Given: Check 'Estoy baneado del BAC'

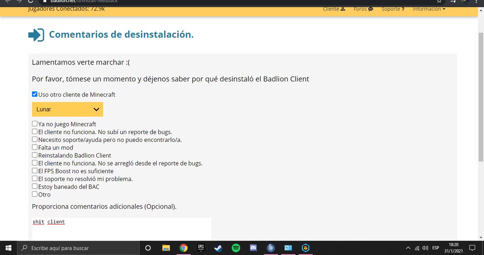Looking at the screenshot, I should [x=35, y=186].
